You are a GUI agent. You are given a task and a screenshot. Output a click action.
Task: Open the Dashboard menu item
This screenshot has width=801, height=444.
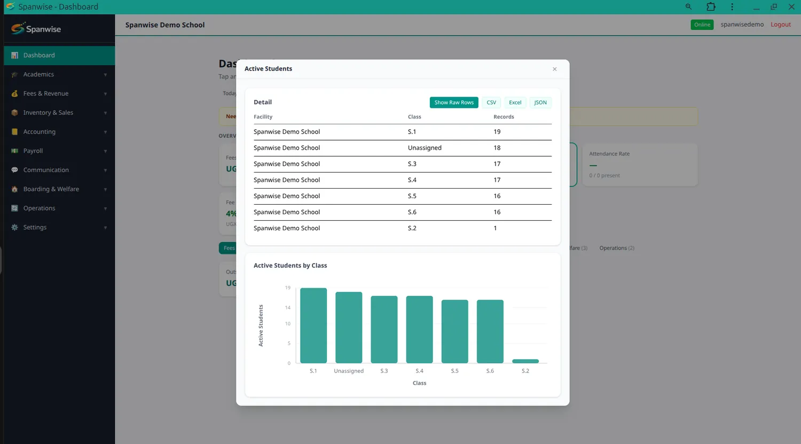(x=59, y=56)
